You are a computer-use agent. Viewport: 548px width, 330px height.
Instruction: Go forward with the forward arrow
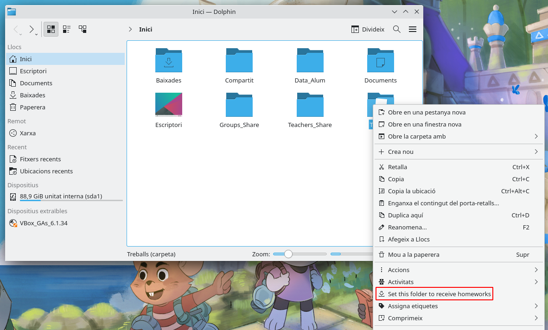tap(31, 29)
